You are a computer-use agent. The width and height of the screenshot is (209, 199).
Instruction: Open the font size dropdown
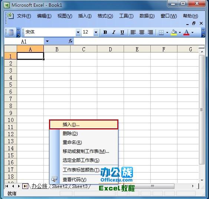pos(96,32)
